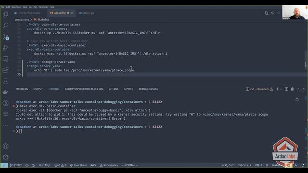
Task: Click LF end-of-line in status bar
Action: click(x=267, y=165)
